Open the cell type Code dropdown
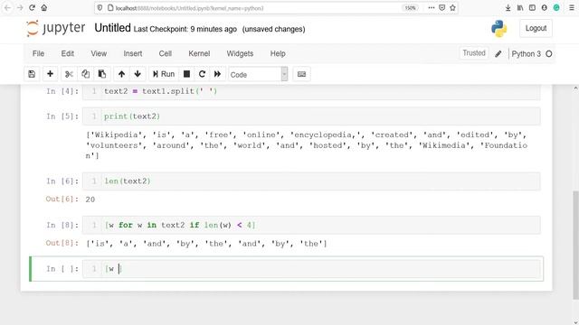Screen dimensions: 579x325 coord(258,74)
